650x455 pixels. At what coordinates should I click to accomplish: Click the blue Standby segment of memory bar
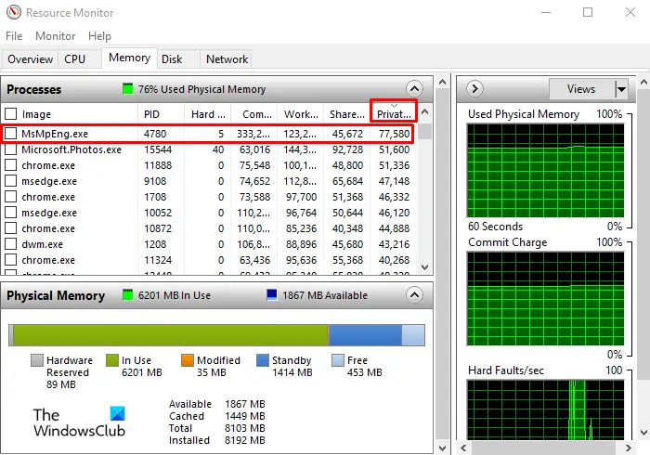click(365, 335)
